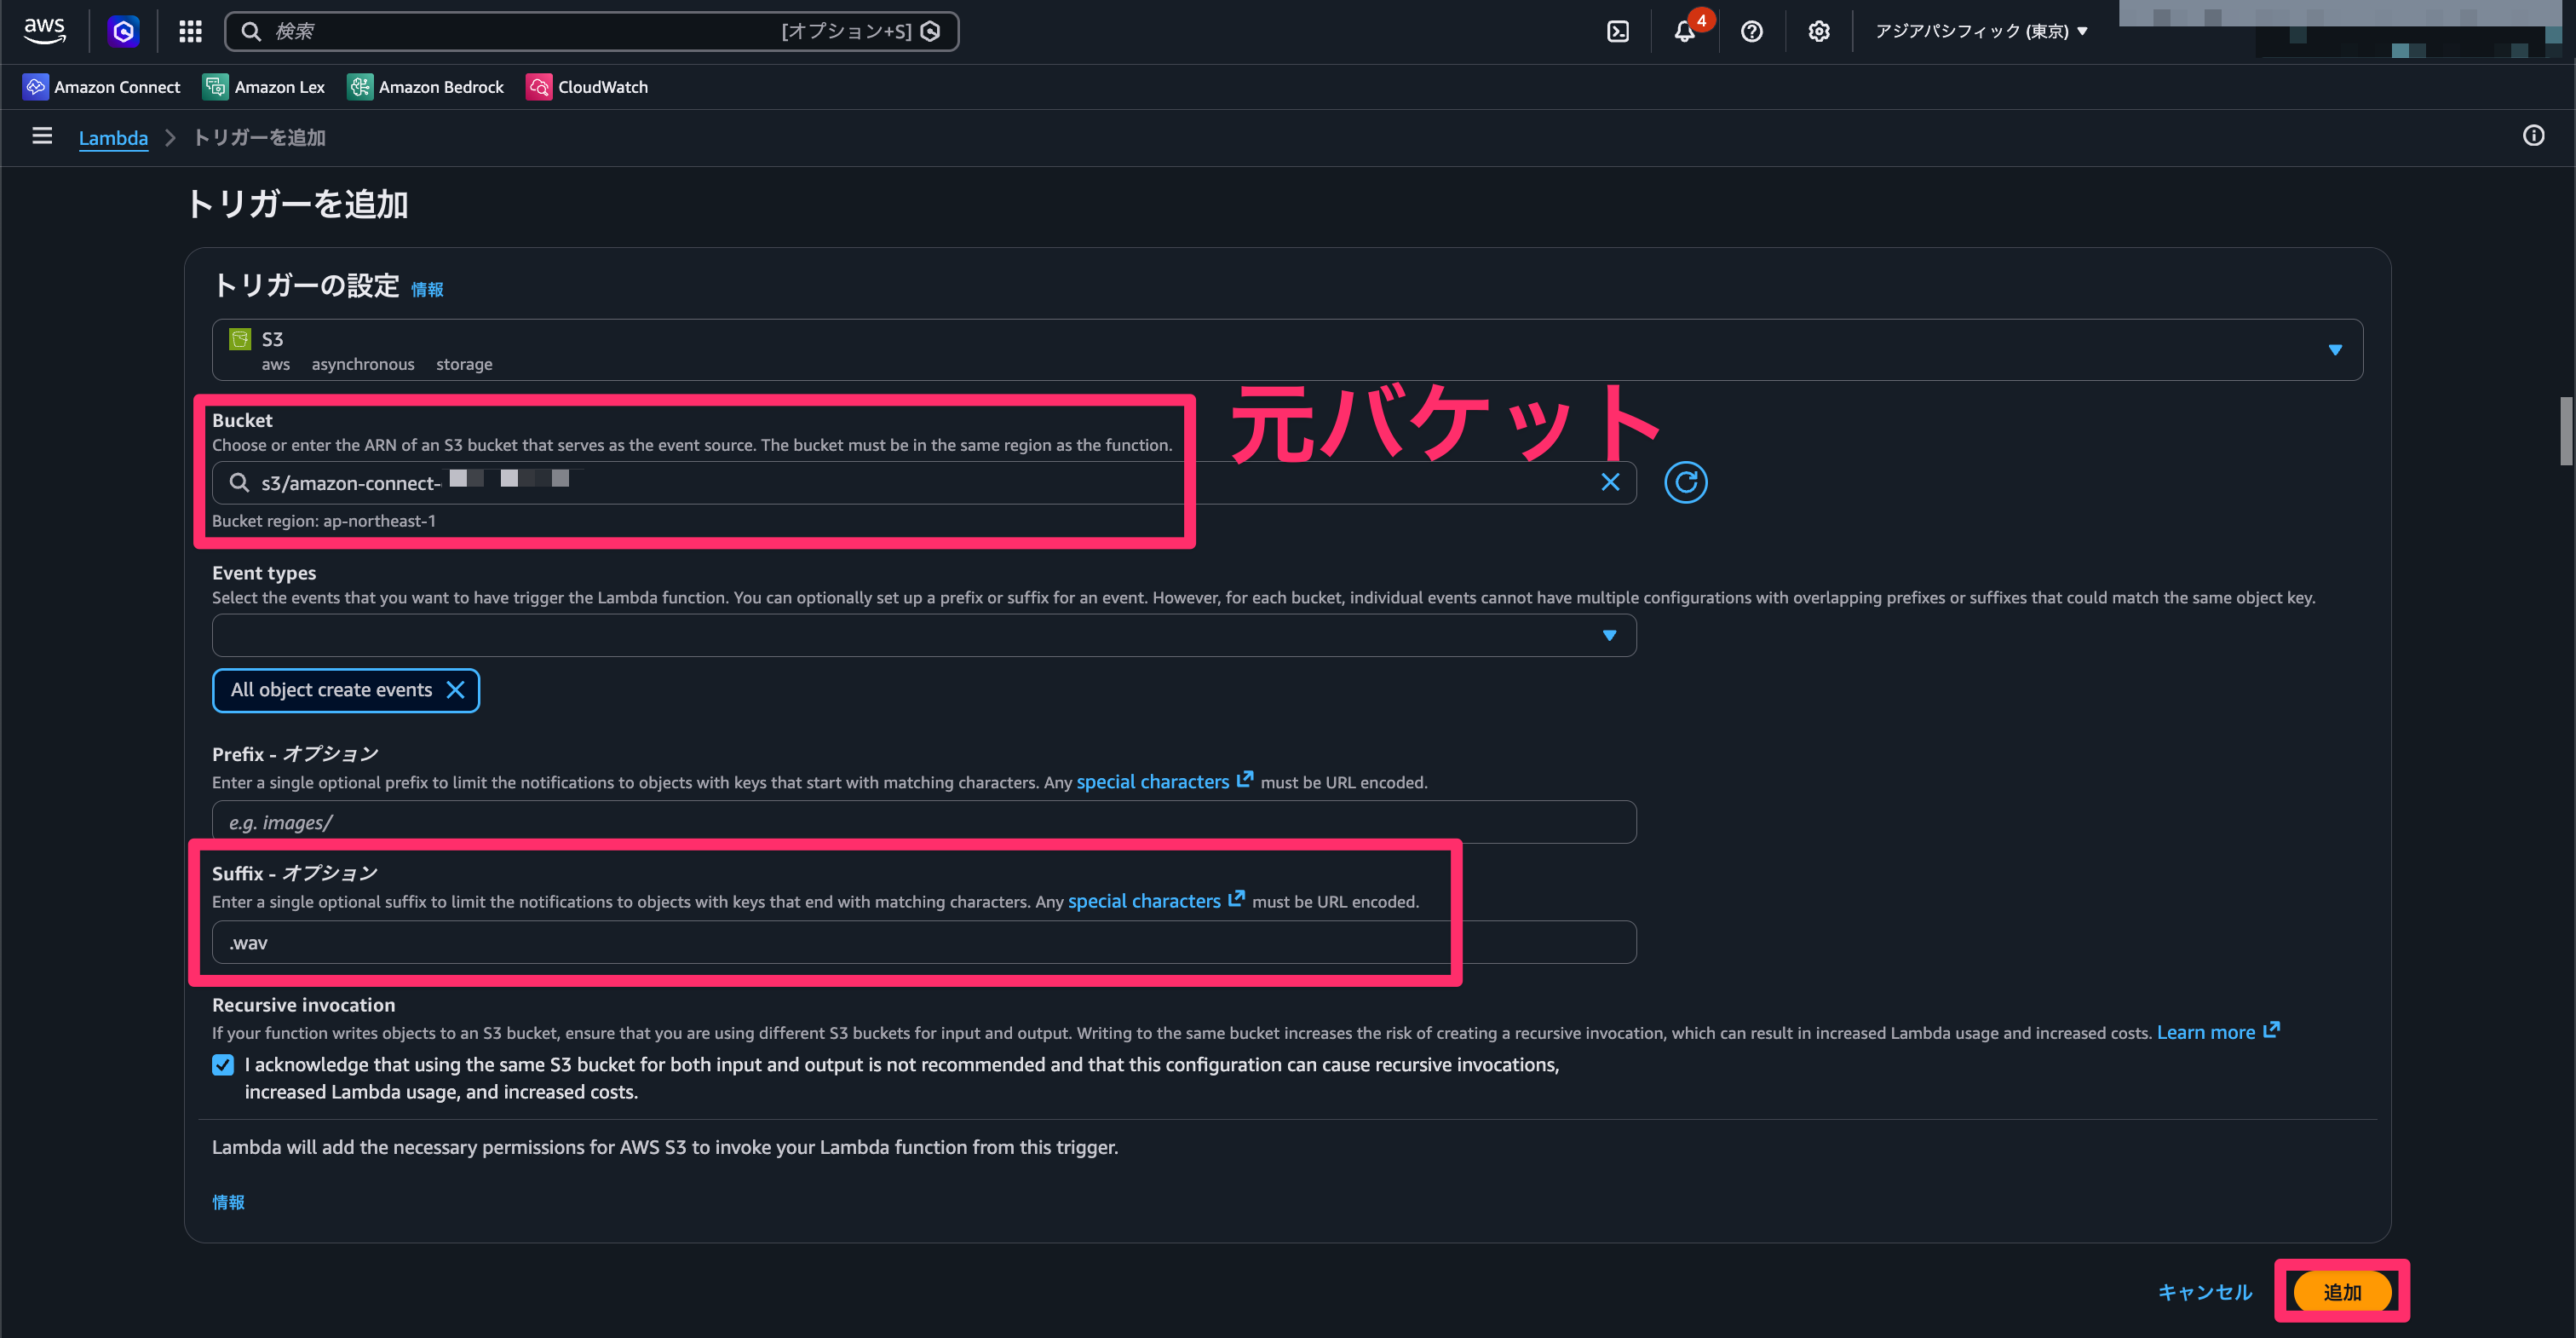Remove the All object create events chip

tap(456, 689)
